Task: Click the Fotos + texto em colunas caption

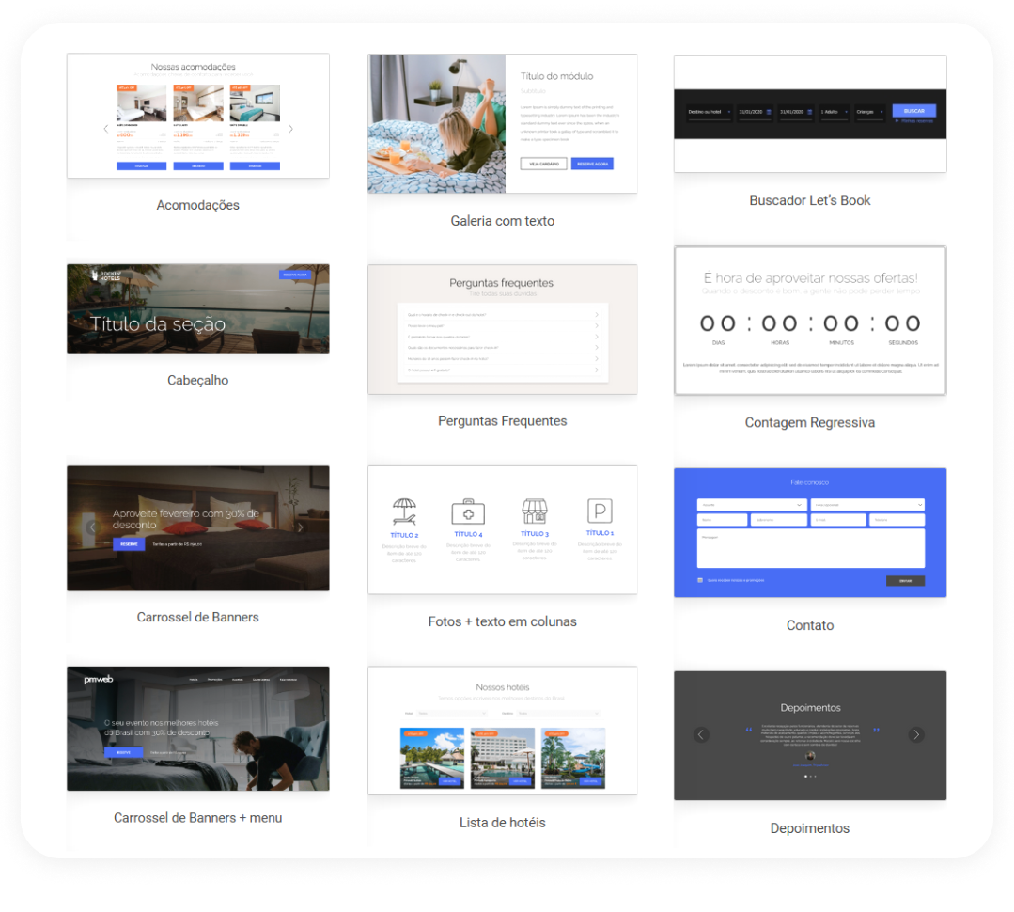Action: [x=503, y=621]
